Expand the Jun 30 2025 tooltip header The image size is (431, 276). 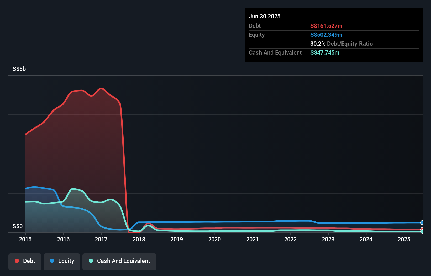[x=265, y=16]
